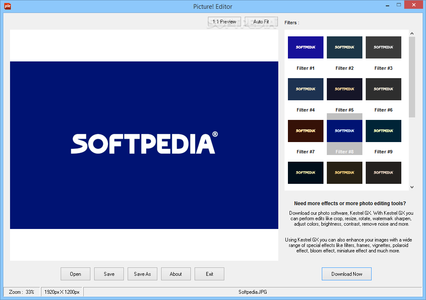Apply the Filter #4 thumbnail
Image resolution: width=426 pixels, height=300 pixels.
[305, 89]
